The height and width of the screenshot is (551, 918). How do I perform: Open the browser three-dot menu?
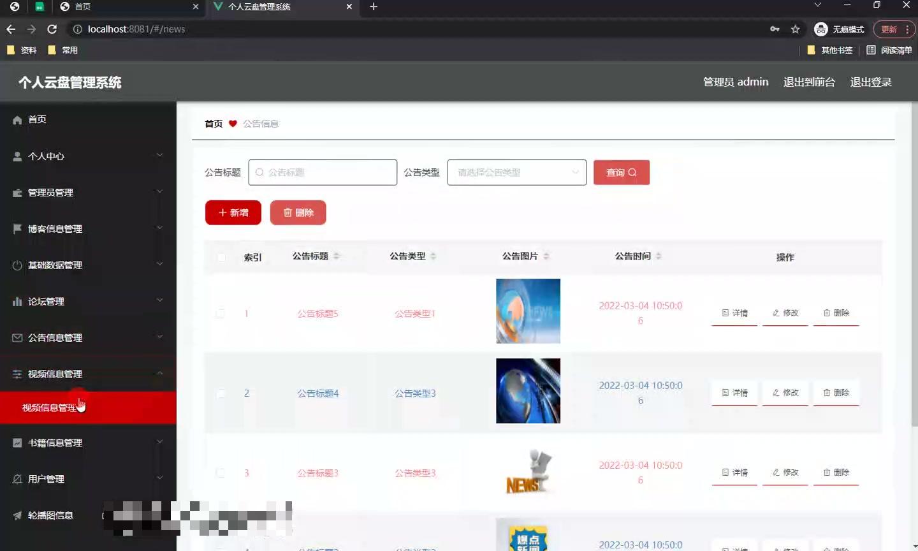(907, 29)
